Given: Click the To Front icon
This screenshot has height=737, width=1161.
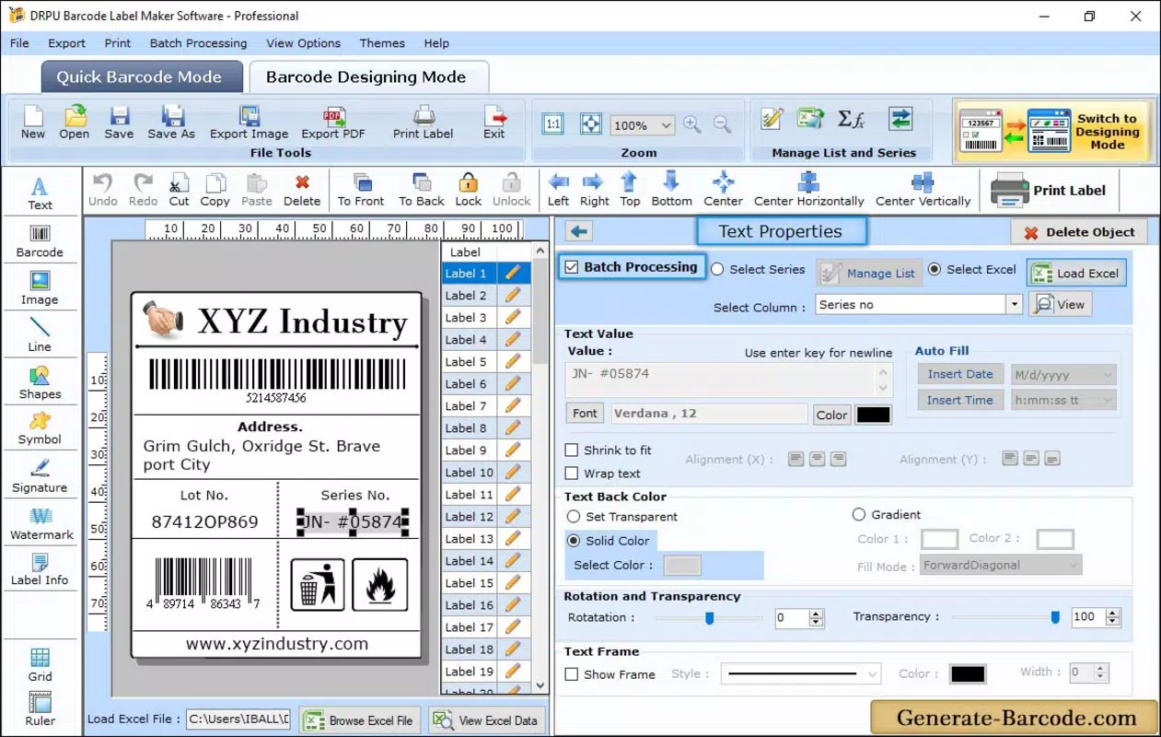Looking at the screenshot, I should 361,183.
